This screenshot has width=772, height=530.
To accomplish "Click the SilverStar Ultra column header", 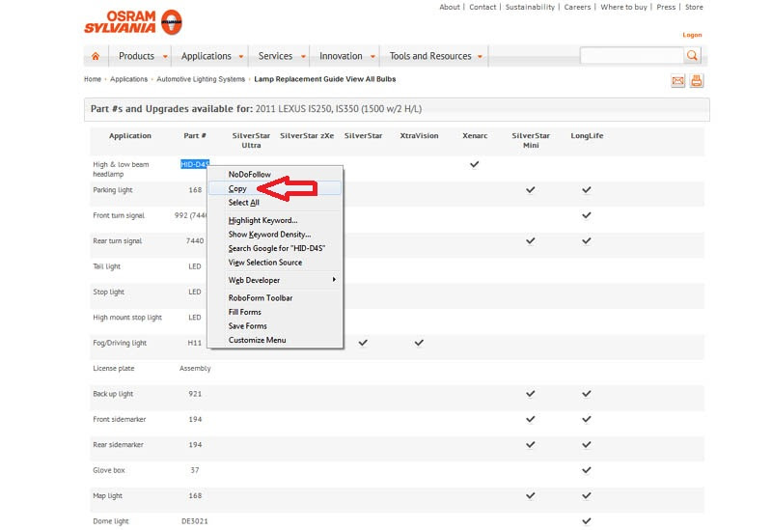I will 251,140.
